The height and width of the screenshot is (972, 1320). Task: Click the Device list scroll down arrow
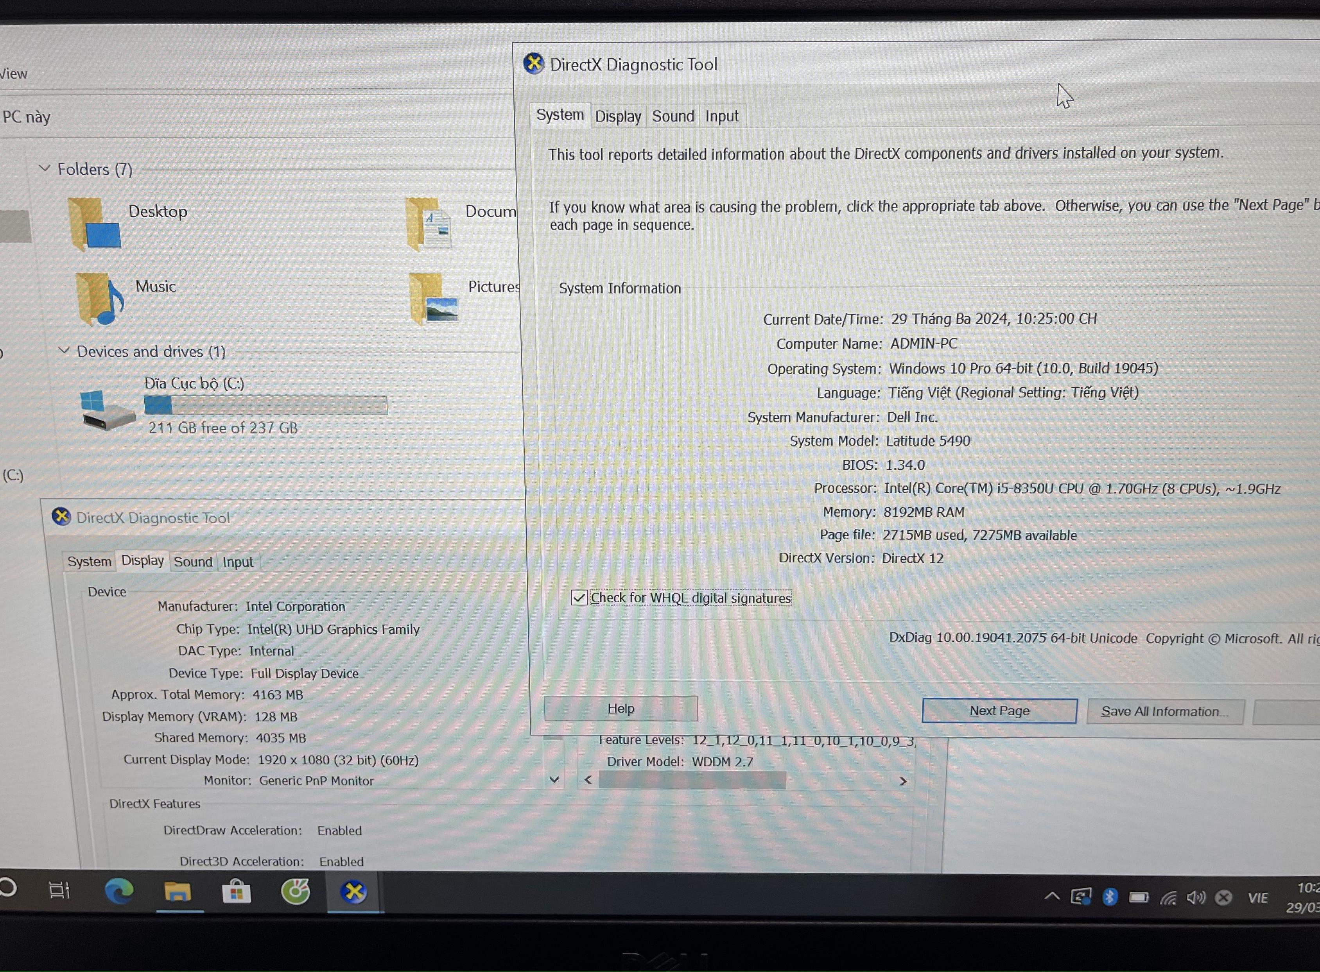[x=554, y=780]
